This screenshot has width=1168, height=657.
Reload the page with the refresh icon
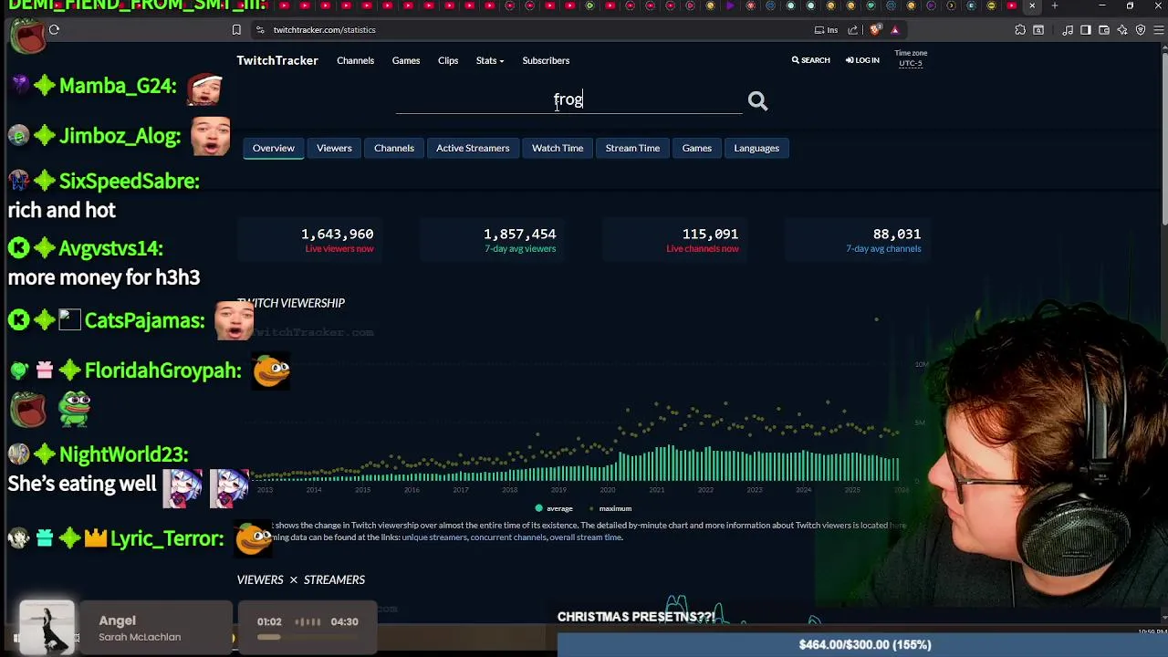pos(54,30)
